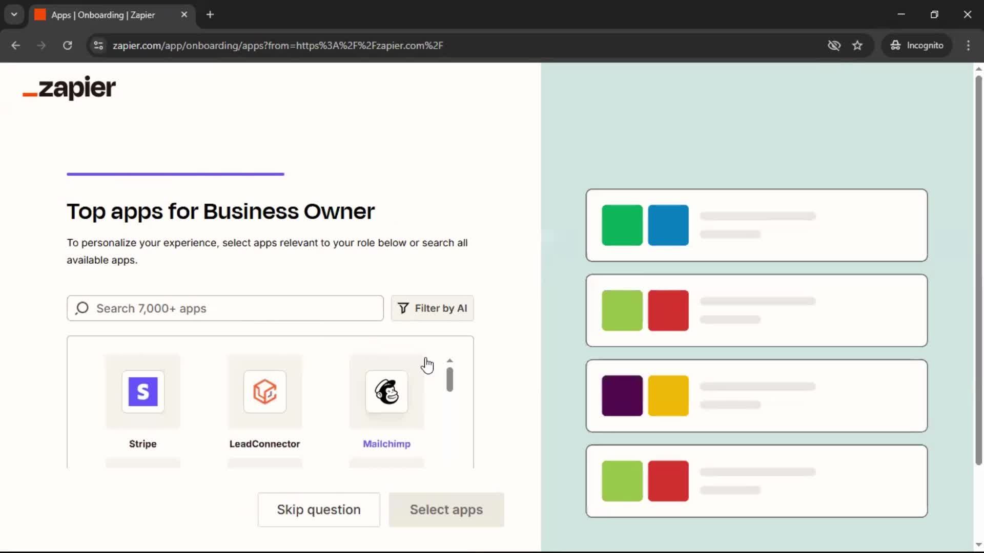Viewport: 984px width, 553px height.
Task: Click the third-party cookies blocked eye icon
Action: coord(834,45)
